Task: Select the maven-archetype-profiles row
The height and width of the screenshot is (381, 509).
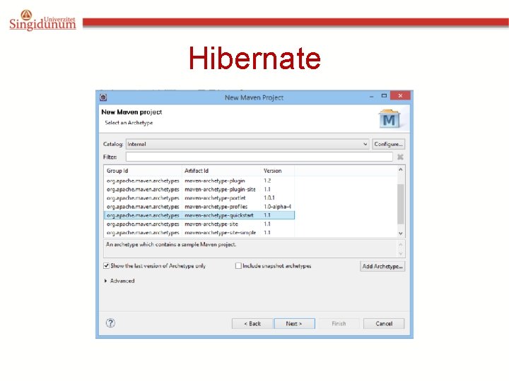Action: 199,207
